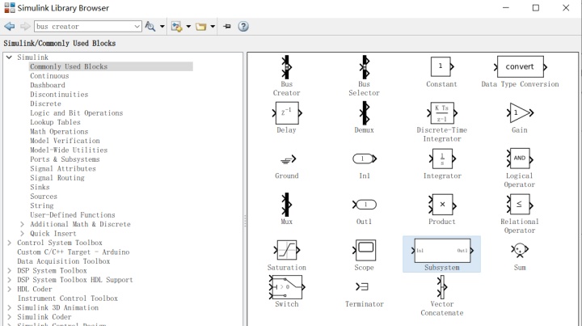Select the Mux block
Screen dimensions: 582x326
coord(286,204)
